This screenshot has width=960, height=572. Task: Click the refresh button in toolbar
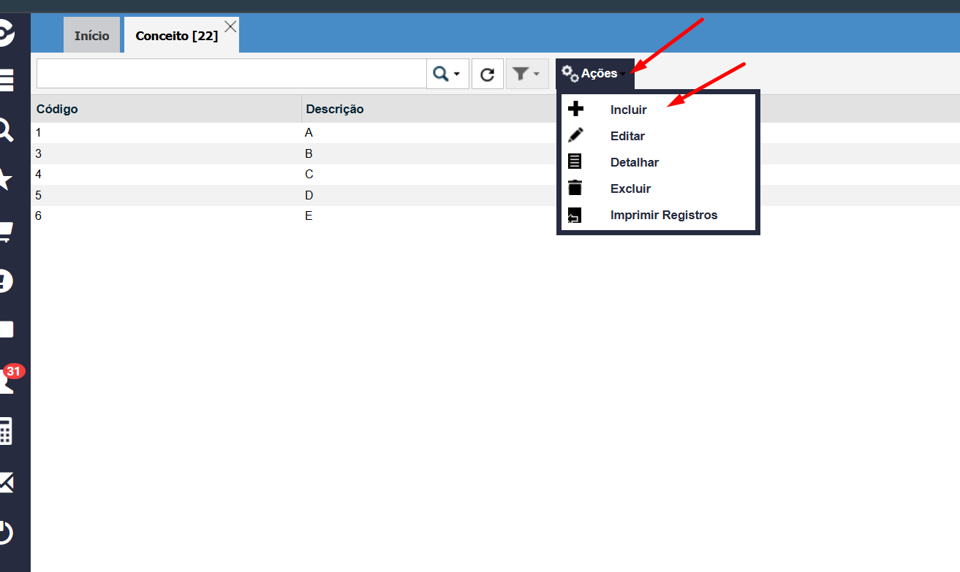point(488,74)
